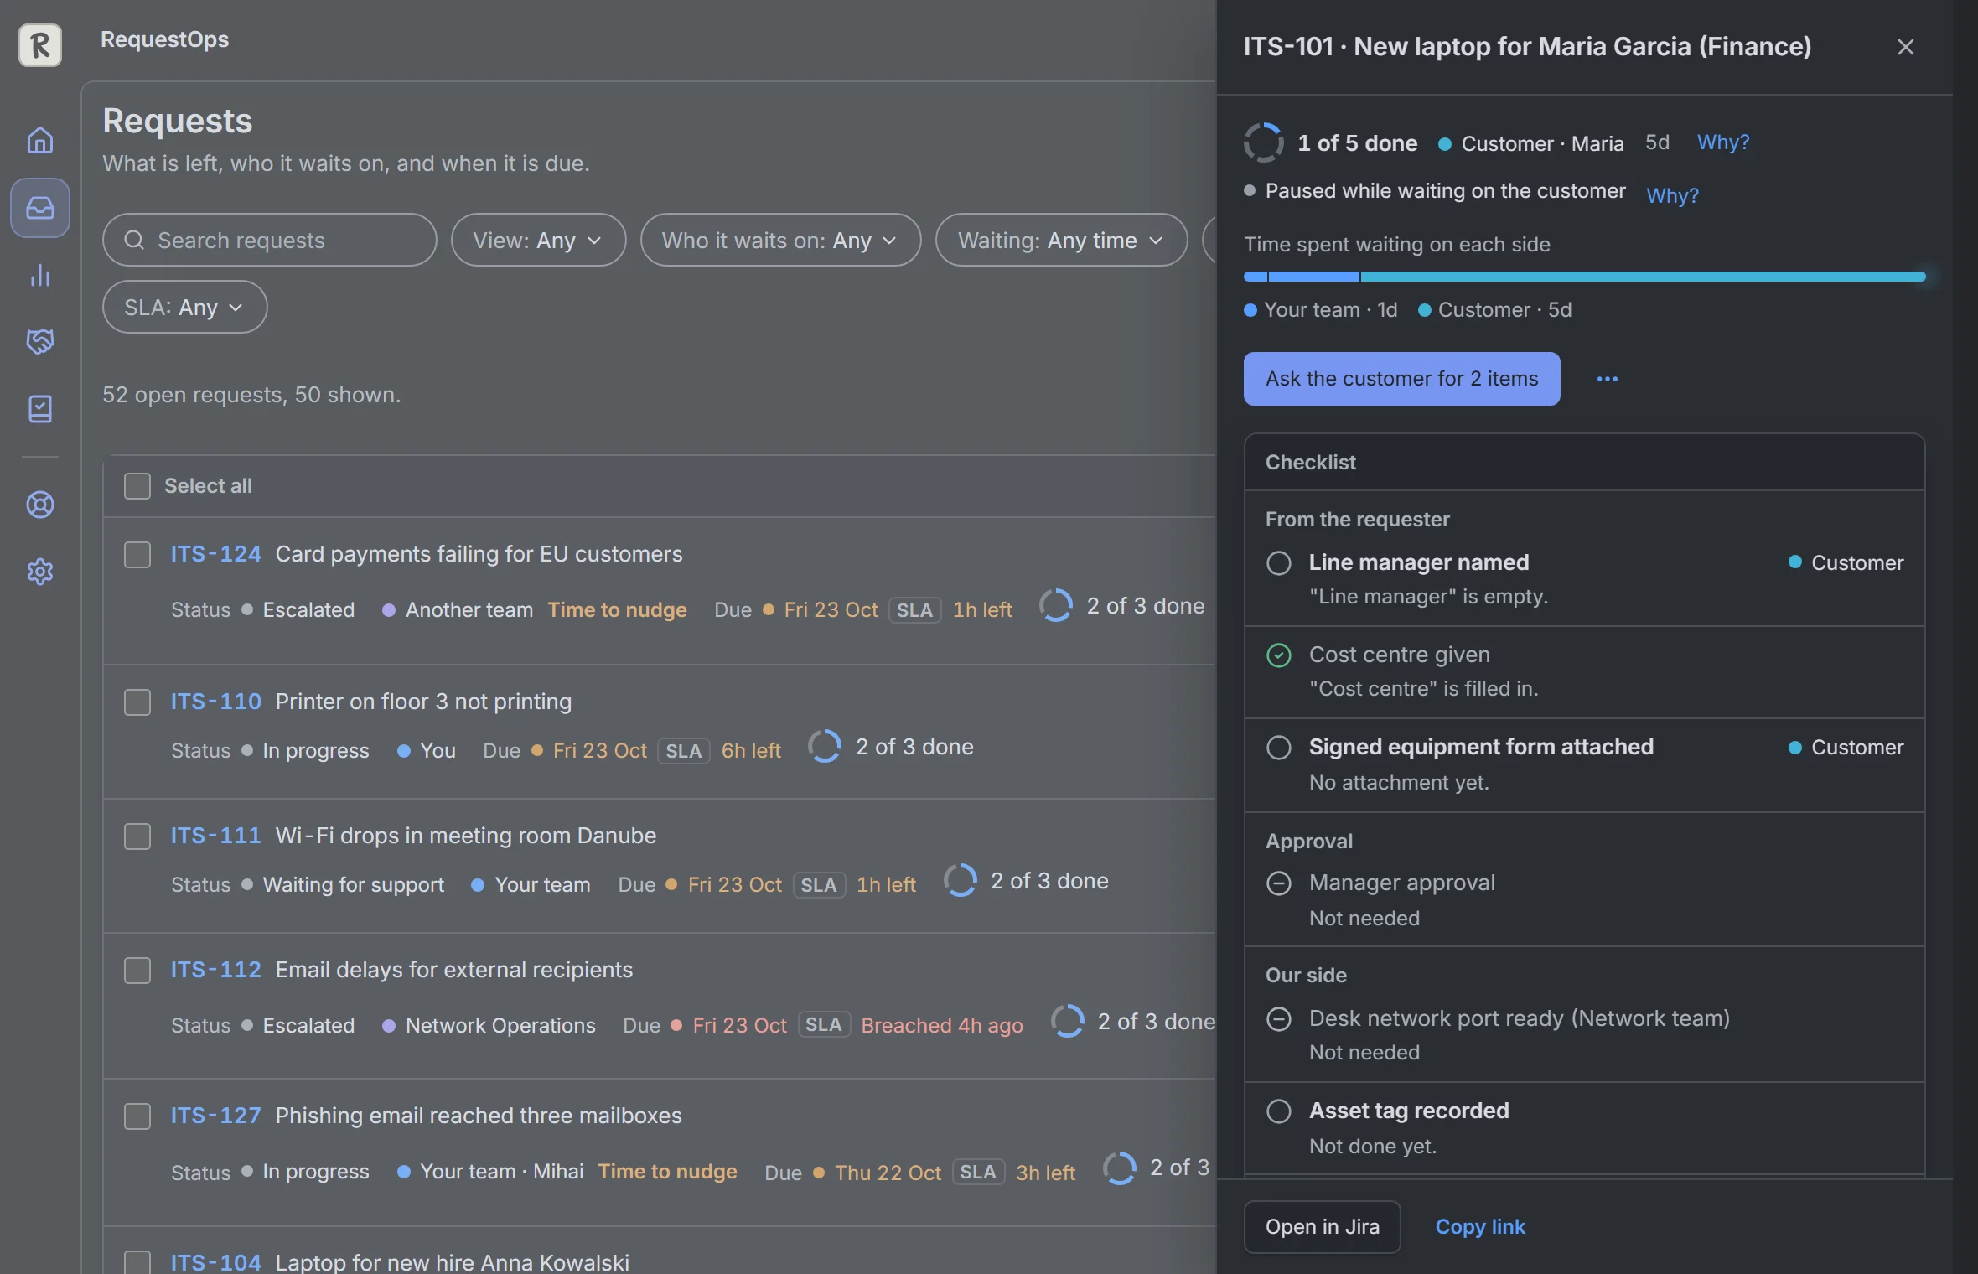The height and width of the screenshot is (1274, 1978).
Task: Click the RequestOps logo icon
Action: (x=40, y=44)
